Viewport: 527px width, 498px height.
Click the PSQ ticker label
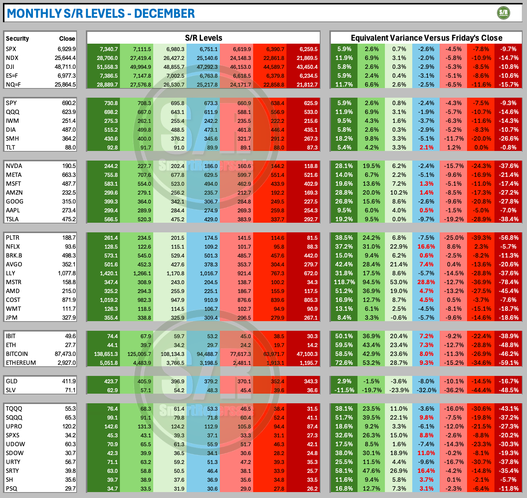pyautogui.click(x=11, y=488)
